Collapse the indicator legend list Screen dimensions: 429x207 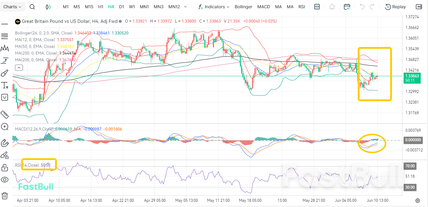click(x=19, y=68)
